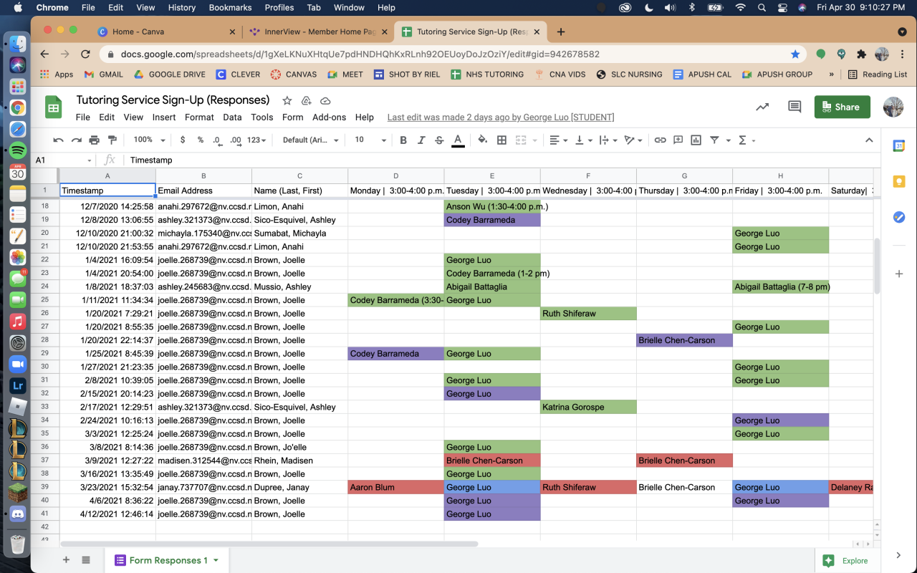917x573 pixels.
Task: Click the move to folder icon
Action: (306, 100)
